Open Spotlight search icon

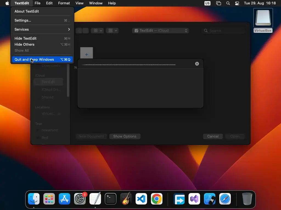(228, 3)
